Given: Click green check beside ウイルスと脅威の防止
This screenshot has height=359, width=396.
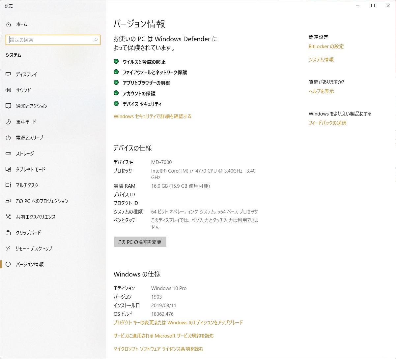Looking at the screenshot, I should click(x=116, y=61).
